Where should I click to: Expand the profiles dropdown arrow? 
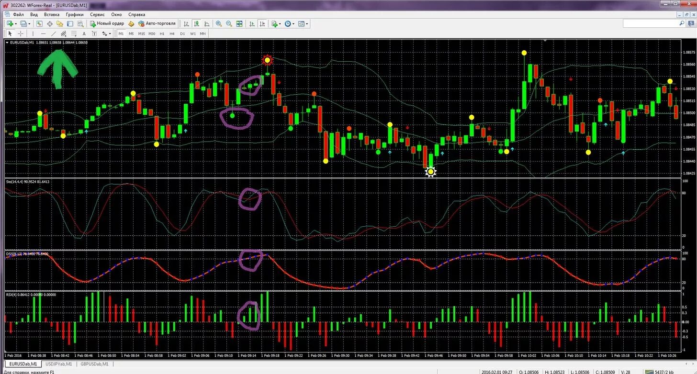30,23
